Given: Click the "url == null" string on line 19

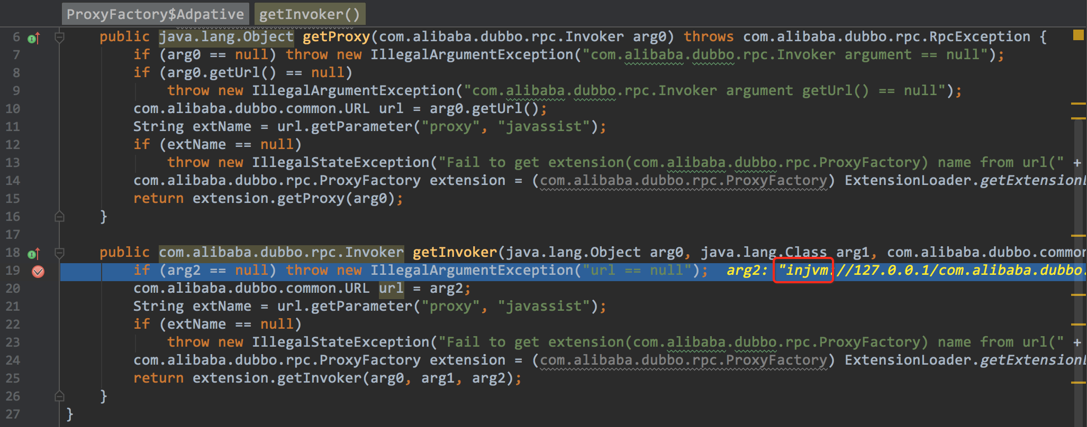Looking at the screenshot, I should click(637, 271).
